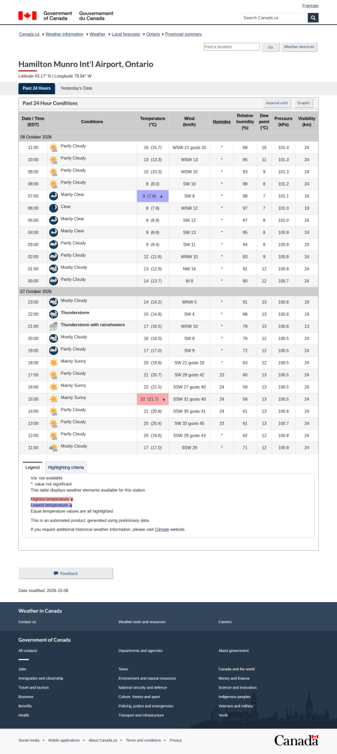Viewport: 337px width, 754px height.
Task: Click the Partly Cloudy icon at 09:00
Action: (53, 171)
